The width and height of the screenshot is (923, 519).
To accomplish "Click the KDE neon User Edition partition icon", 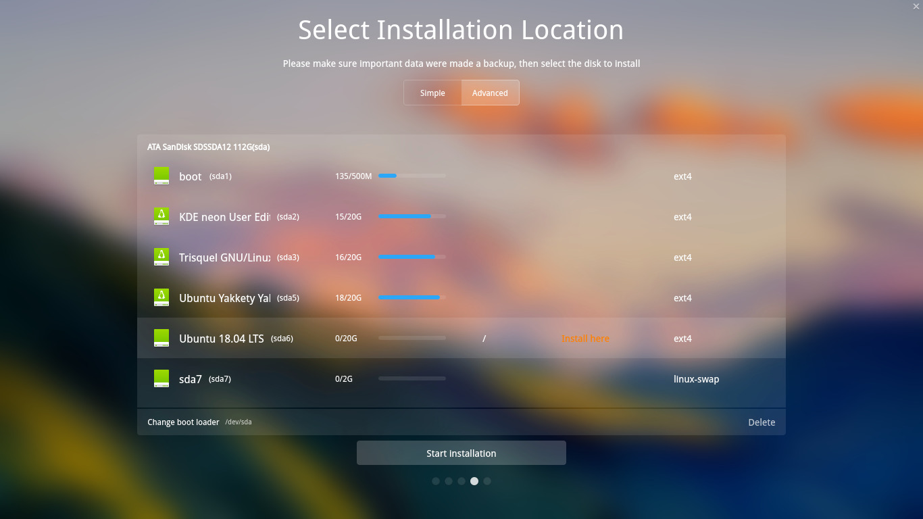I will [161, 216].
